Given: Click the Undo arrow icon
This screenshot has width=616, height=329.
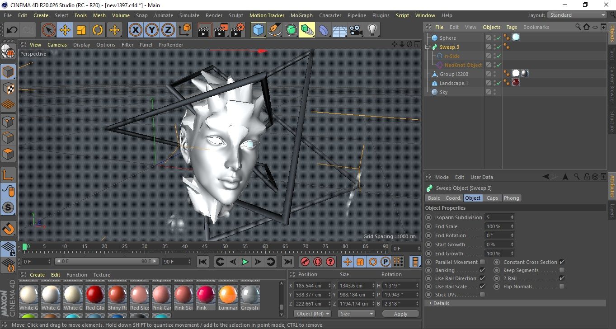Looking at the screenshot, I should pyautogui.click(x=12, y=30).
